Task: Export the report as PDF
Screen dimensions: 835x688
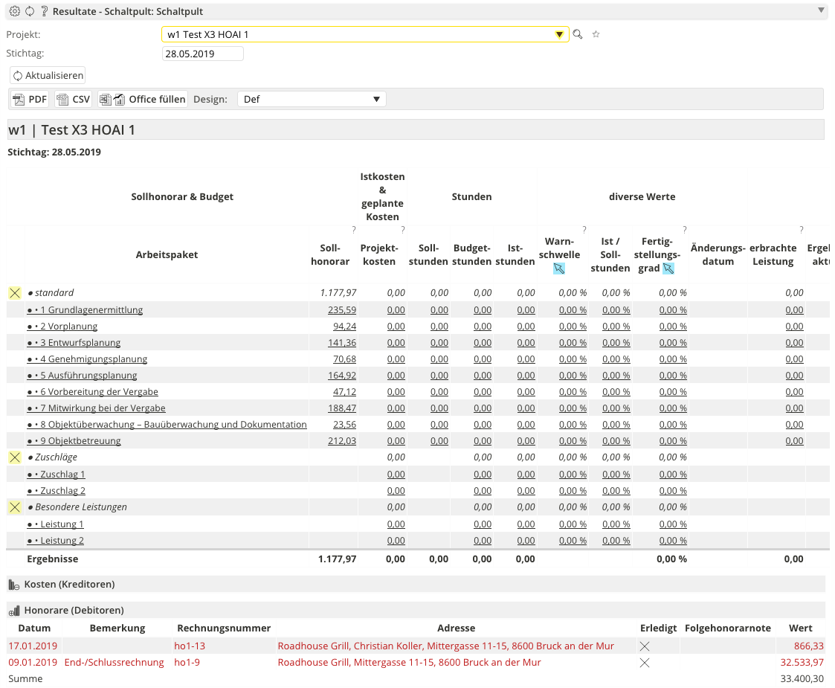Action: pyautogui.click(x=30, y=99)
